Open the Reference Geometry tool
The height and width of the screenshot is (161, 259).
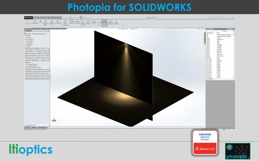pyautogui.click(x=78, y=22)
